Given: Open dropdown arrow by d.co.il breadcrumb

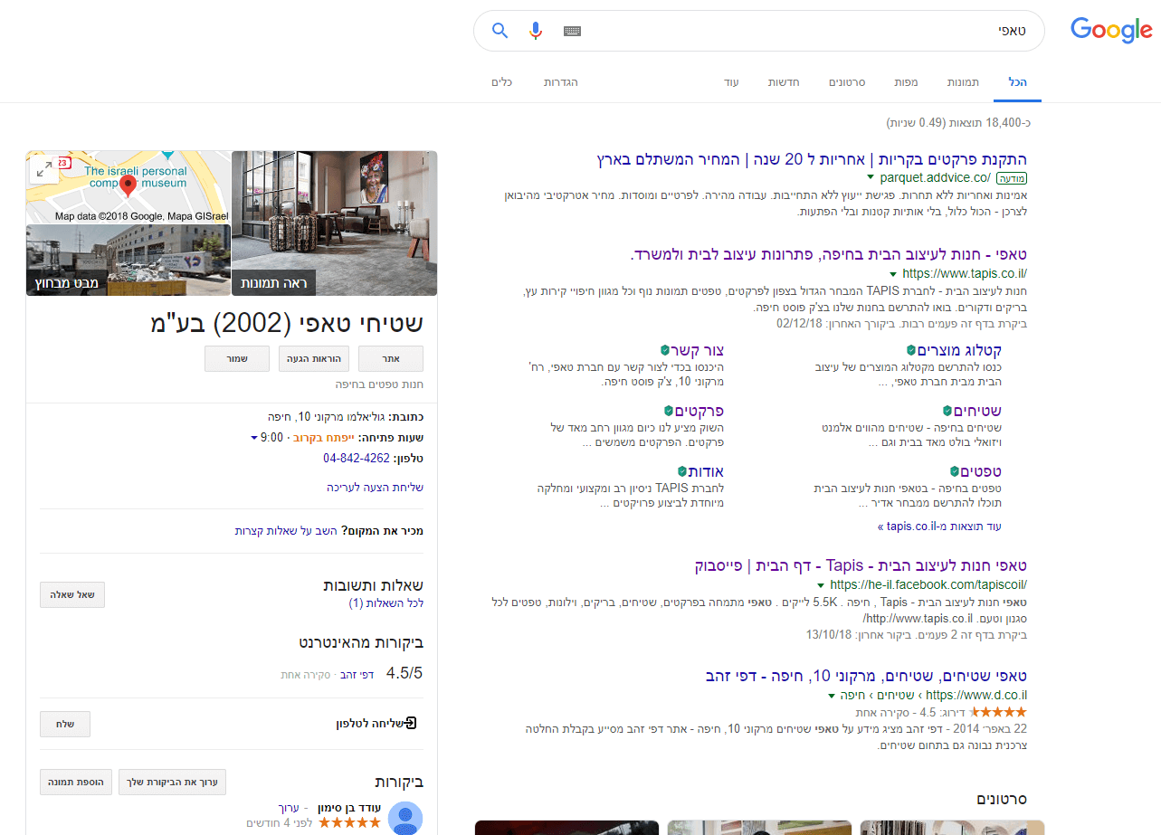Looking at the screenshot, I should (831, 696).
